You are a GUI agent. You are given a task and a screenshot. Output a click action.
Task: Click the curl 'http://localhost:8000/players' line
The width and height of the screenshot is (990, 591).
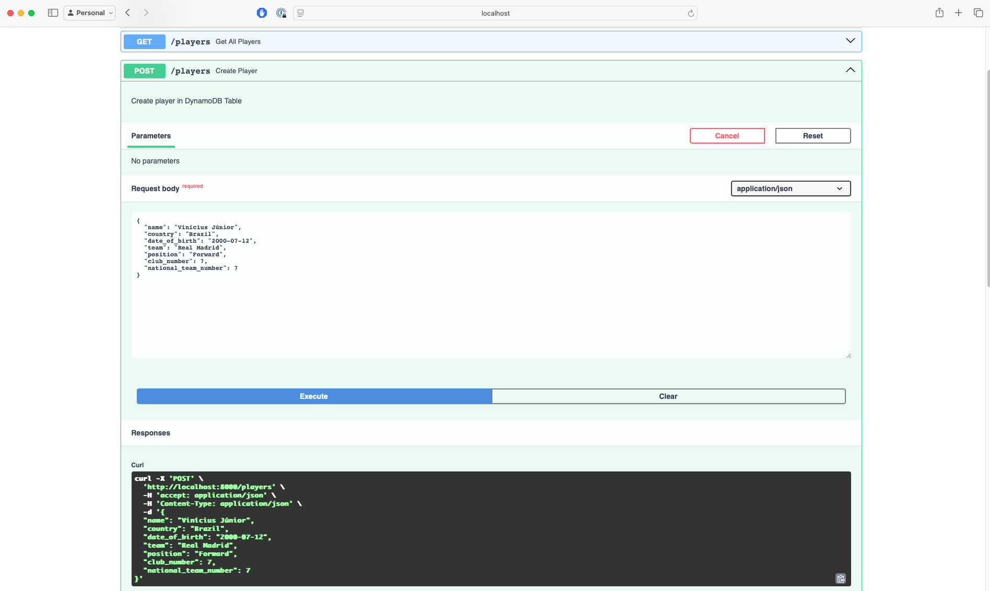pyautogui.click(x=214, y=487)
